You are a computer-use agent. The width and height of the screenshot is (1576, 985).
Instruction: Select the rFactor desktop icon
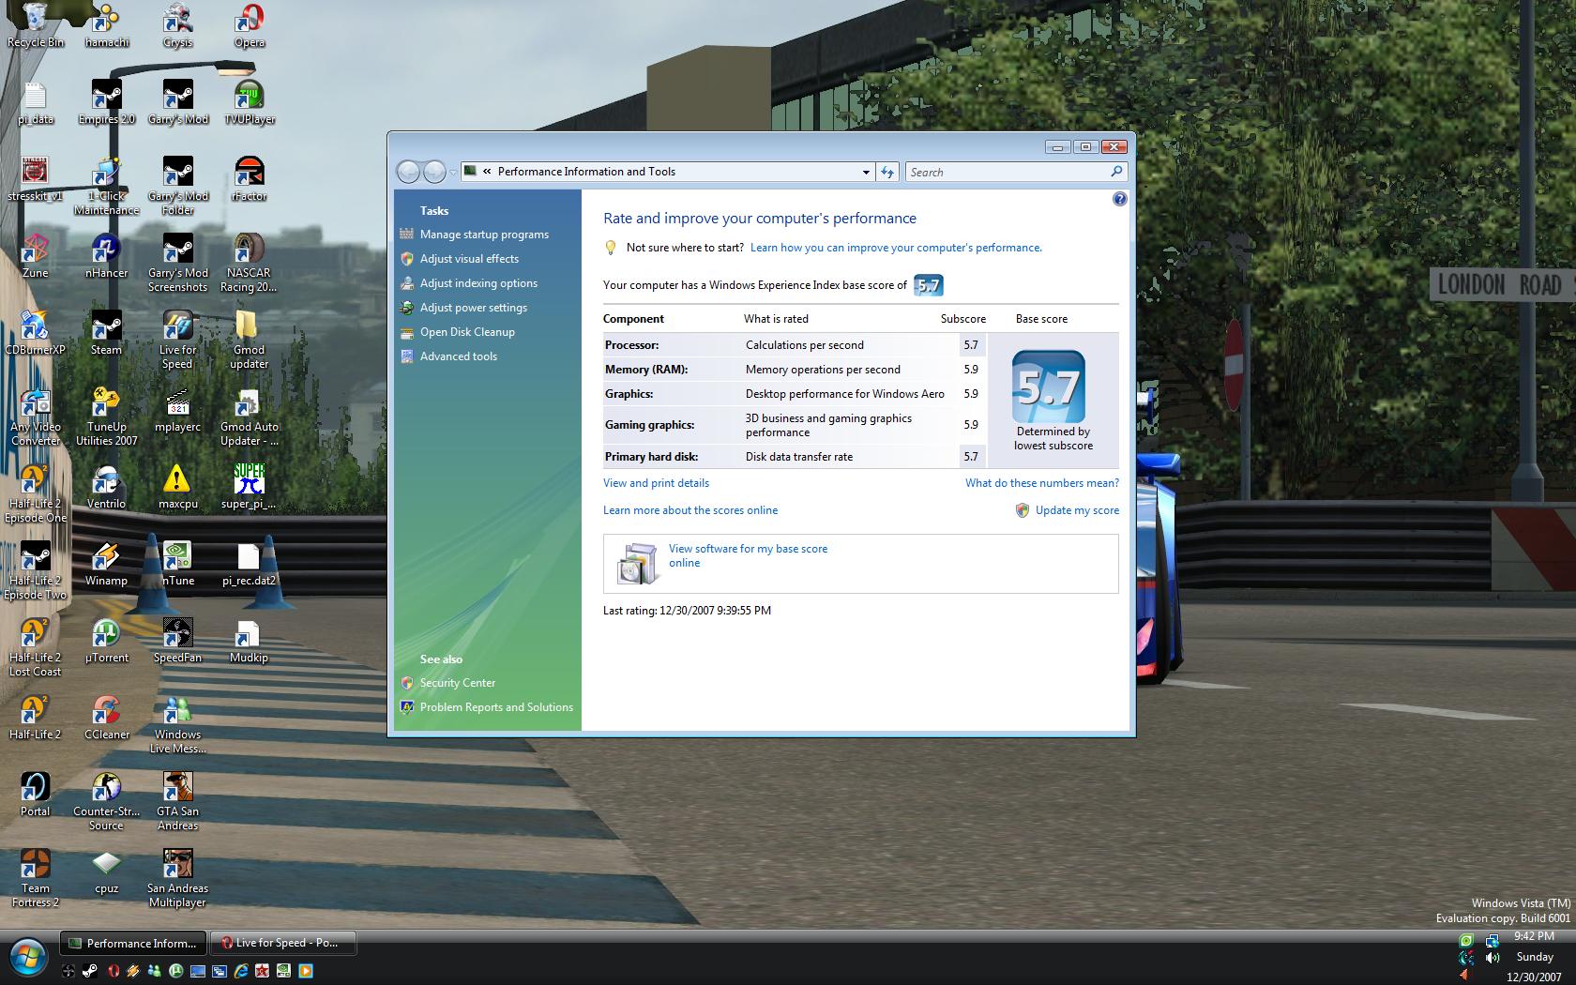[249, 179]
